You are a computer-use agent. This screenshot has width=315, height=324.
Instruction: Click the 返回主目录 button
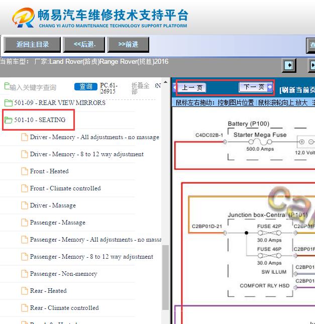tap(32, 44)
